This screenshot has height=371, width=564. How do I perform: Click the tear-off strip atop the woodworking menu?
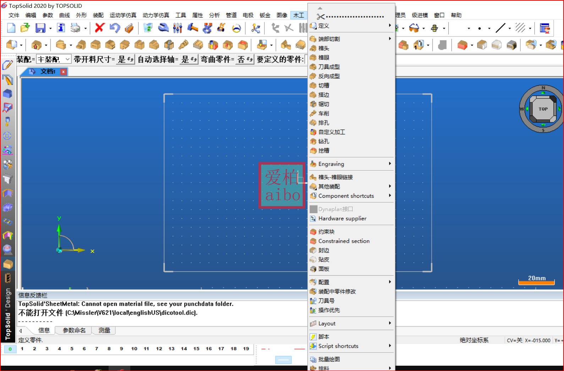(x=351, y=16)
